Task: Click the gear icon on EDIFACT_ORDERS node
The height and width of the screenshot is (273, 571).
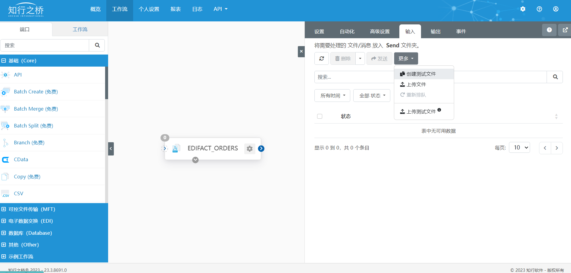Action: [249, 149]
